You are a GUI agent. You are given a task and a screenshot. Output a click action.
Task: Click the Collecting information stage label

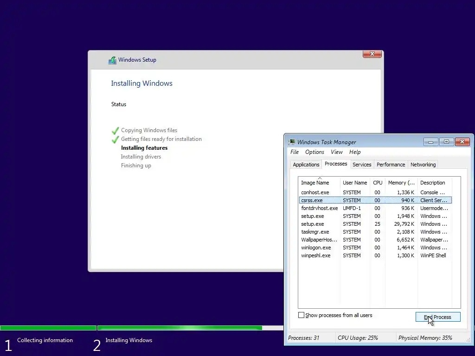[x=45, y=340]
